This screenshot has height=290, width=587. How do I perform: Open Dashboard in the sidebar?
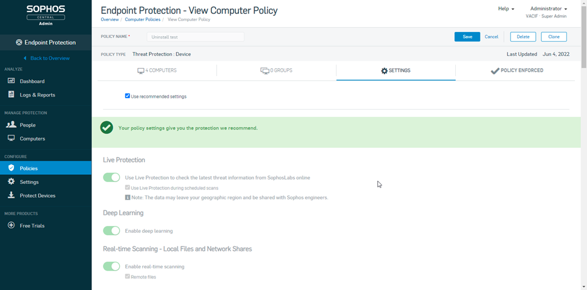46,81
